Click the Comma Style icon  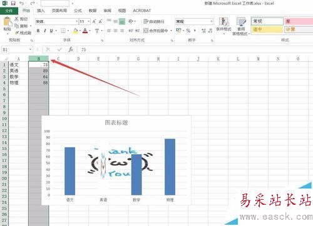pyautogui.click(x=195, y=31)
